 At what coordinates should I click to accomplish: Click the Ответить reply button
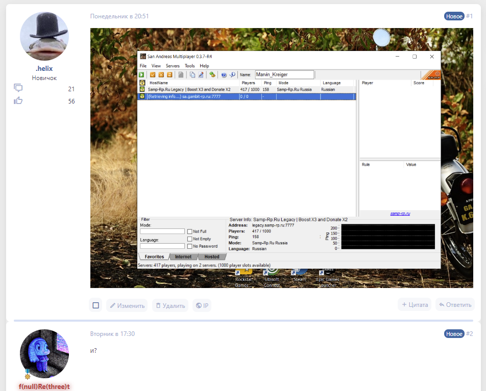click(455, 305)
